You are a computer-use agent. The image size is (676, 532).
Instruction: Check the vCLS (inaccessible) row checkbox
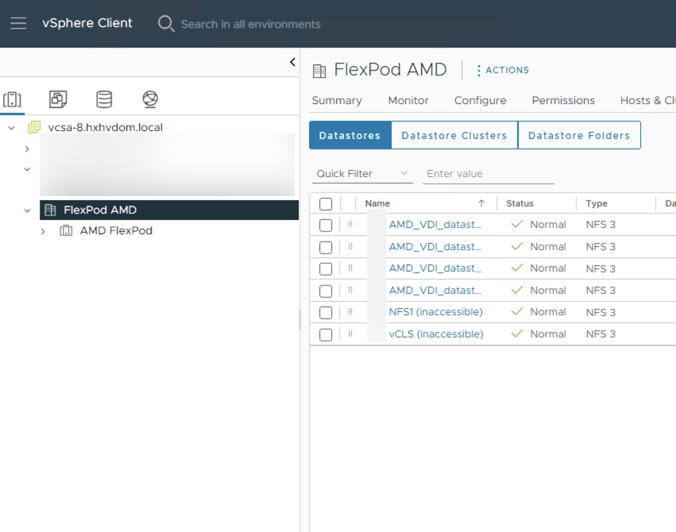click(326, 334)
